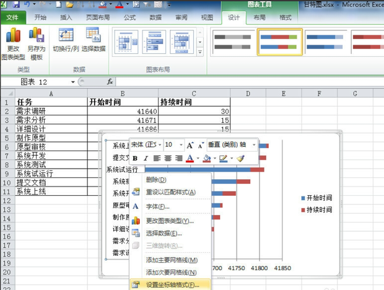Click the Undo icon in quick access toolbar
The height and width of the screenshot is (290, 384).
point(27,4)
